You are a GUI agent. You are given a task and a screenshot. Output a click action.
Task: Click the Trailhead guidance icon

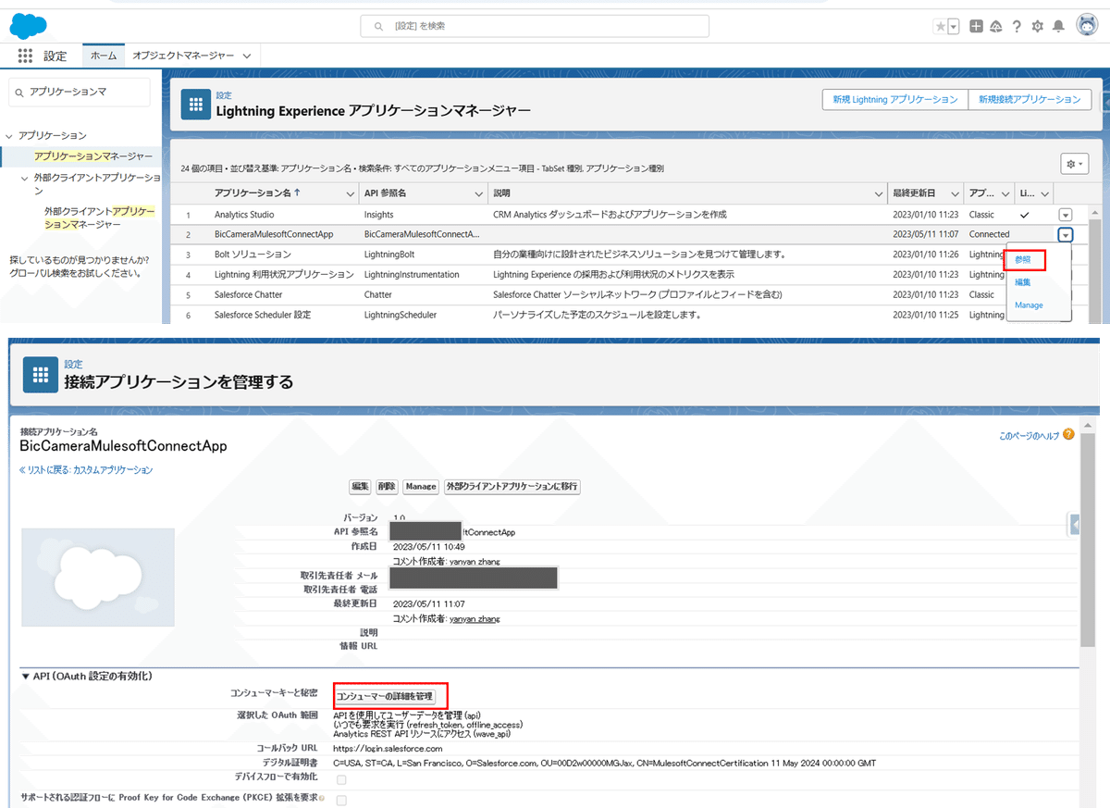click(x=996, y=26)
